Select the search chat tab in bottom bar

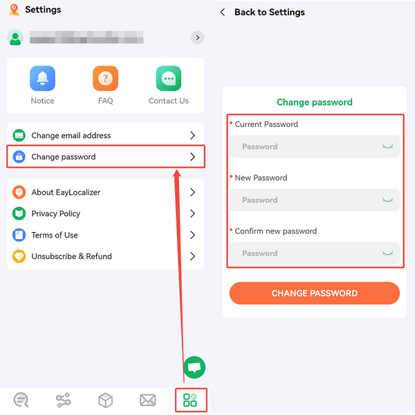21,400
